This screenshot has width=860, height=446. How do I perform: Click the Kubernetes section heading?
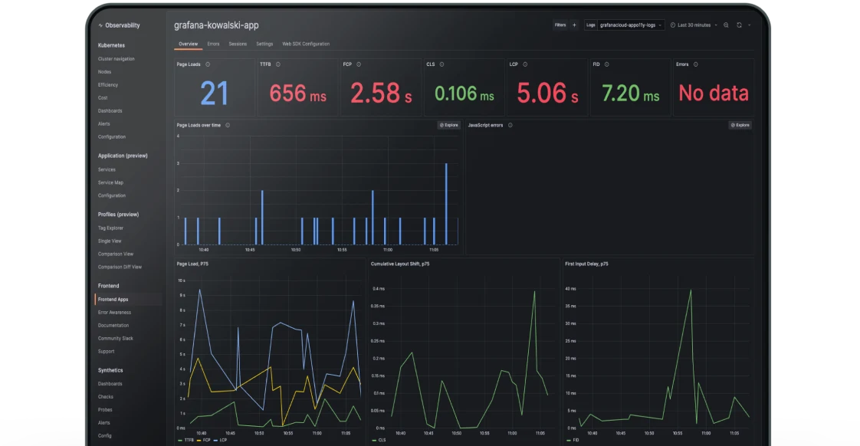pos(111,45)
